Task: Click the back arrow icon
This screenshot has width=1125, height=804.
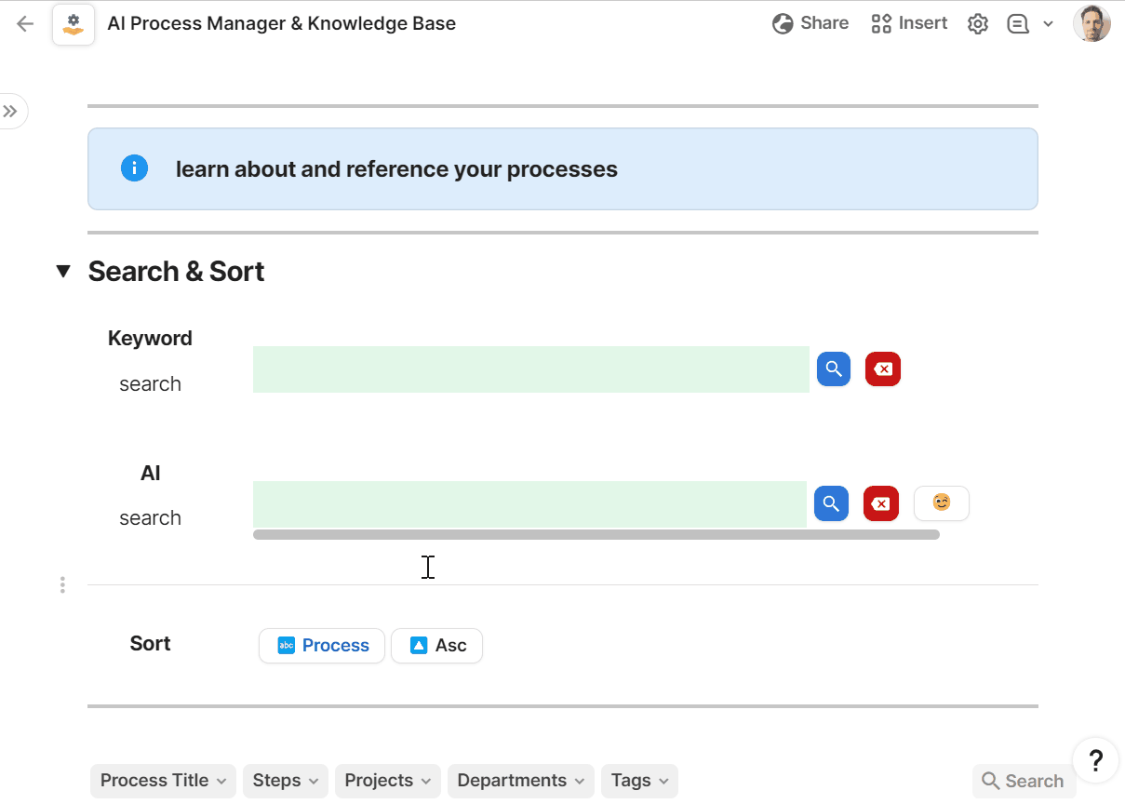Action: 25,24
